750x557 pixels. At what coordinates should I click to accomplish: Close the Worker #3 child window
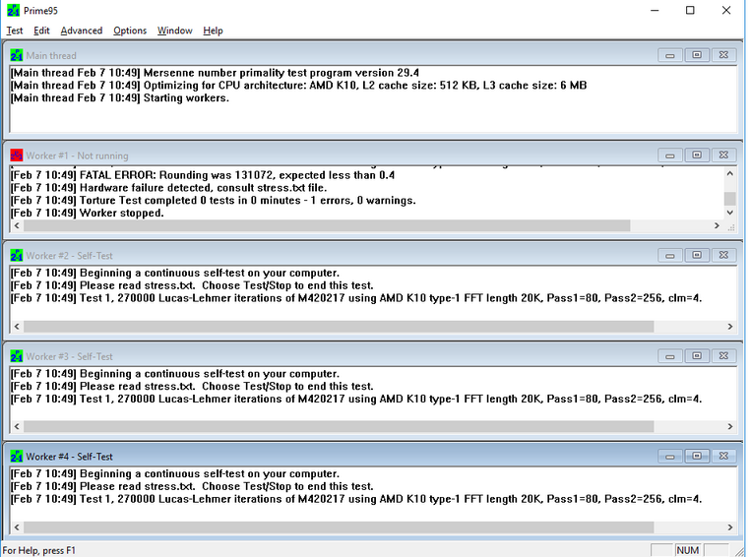pyautogui.click(x=723, y=356)
